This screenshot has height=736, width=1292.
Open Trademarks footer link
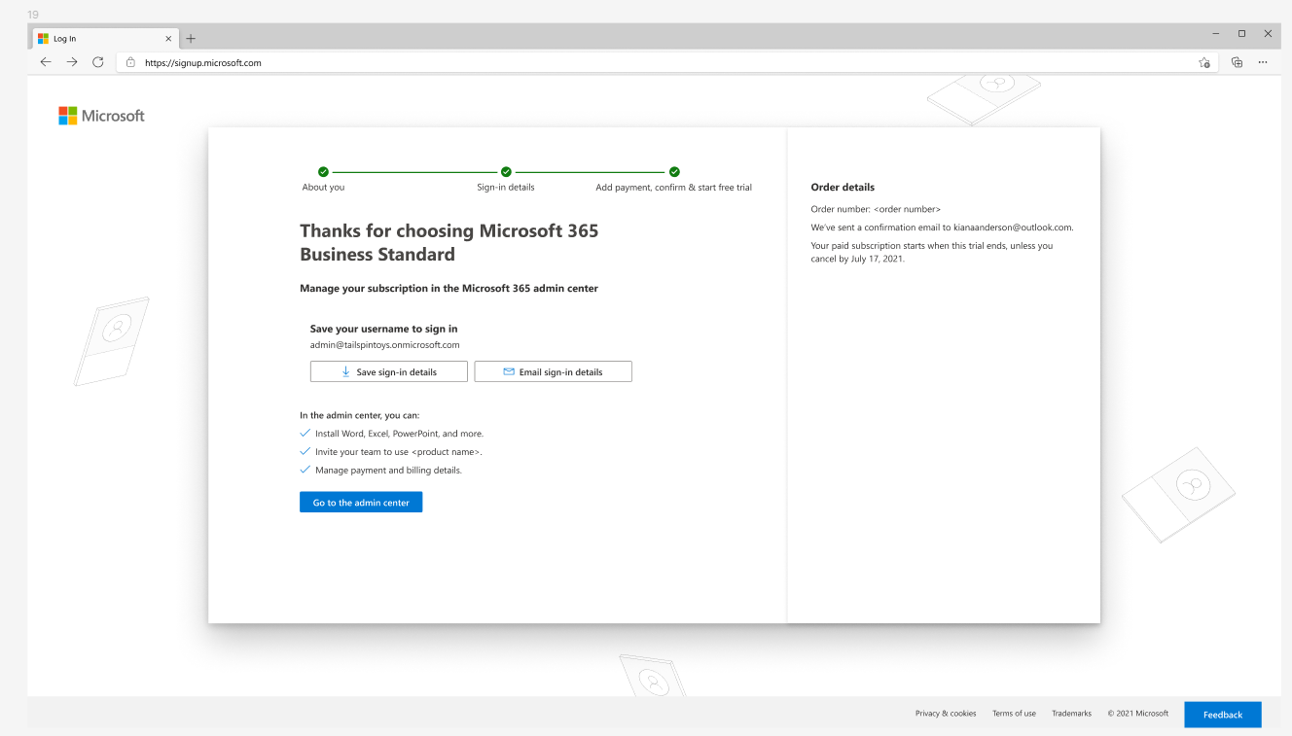click(1071, 714)
